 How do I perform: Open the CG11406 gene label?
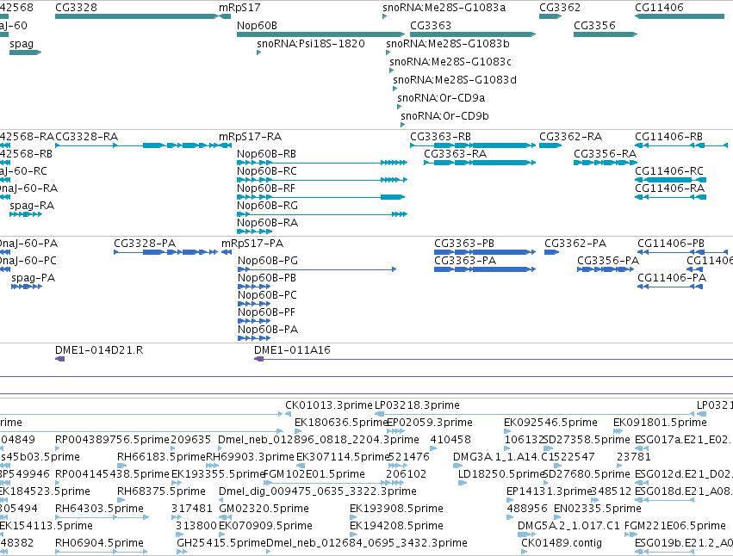(659, 8)
